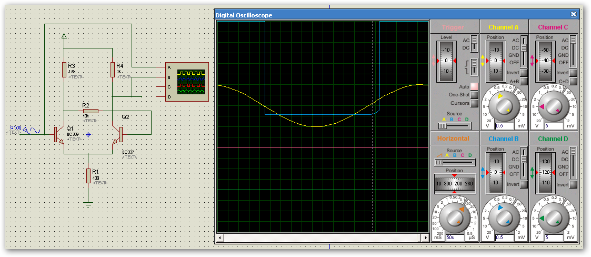Click the Channel D Invert button
The height and width of the screenshot is (257, 591).
pos(573,184)
